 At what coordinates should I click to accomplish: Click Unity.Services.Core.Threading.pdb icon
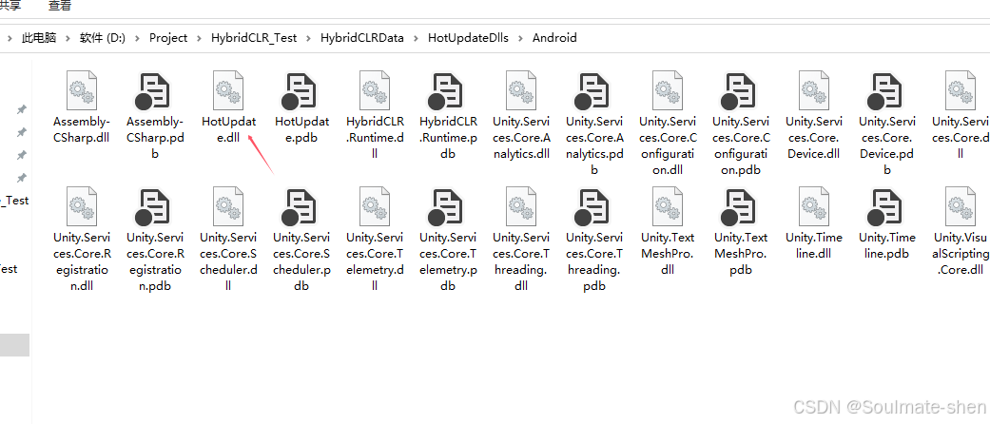[x=592, y=208]
